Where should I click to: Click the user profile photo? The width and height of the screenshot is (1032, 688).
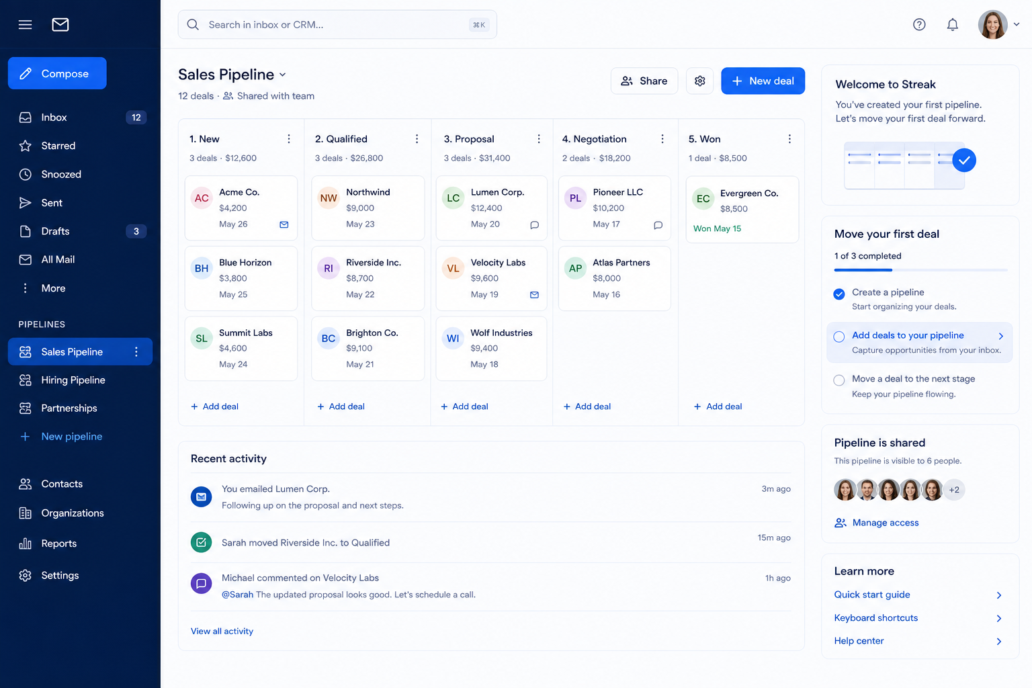(x=993, y=25)
